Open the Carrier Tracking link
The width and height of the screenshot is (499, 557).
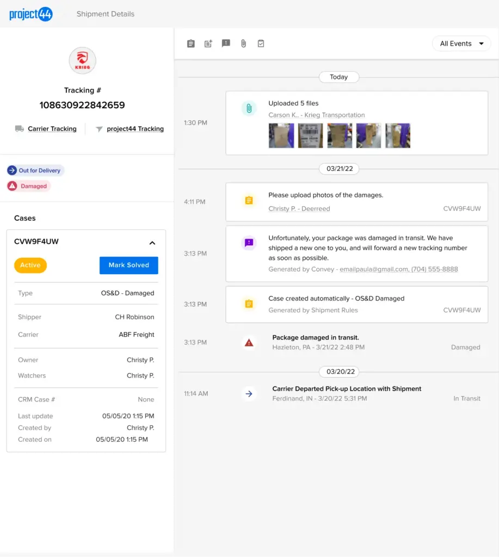coord(52,129)
